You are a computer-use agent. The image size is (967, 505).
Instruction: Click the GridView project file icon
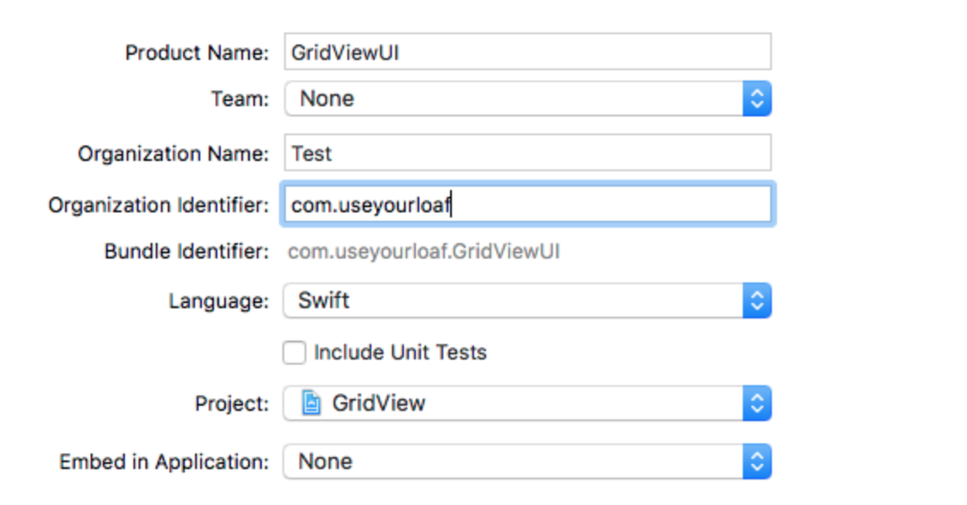311,403
